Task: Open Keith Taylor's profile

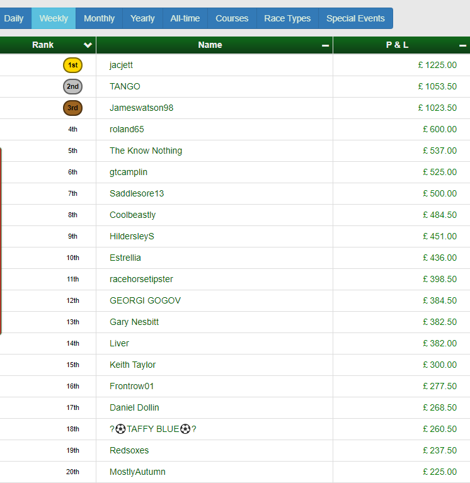Action: coord(132,365)
